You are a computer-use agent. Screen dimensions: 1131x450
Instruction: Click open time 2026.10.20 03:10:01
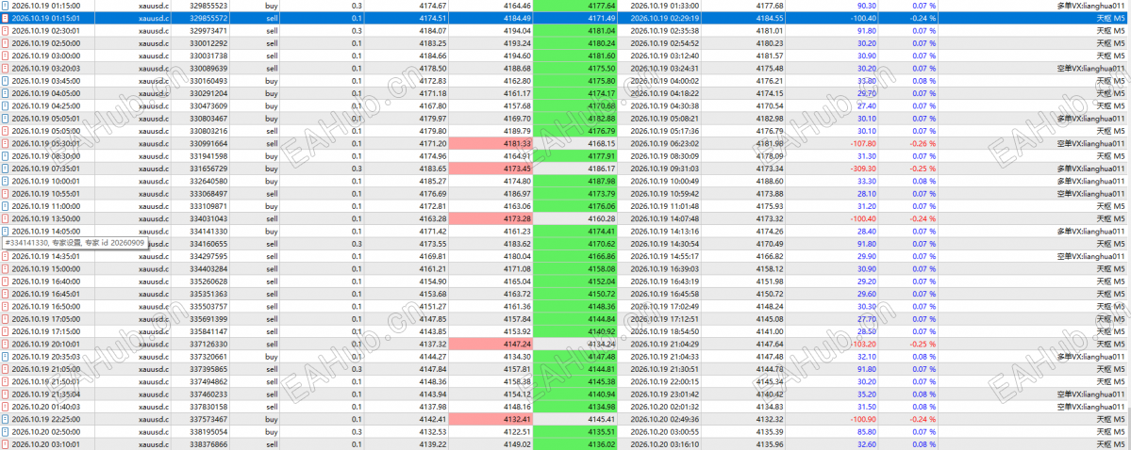(x=46, y=443)
